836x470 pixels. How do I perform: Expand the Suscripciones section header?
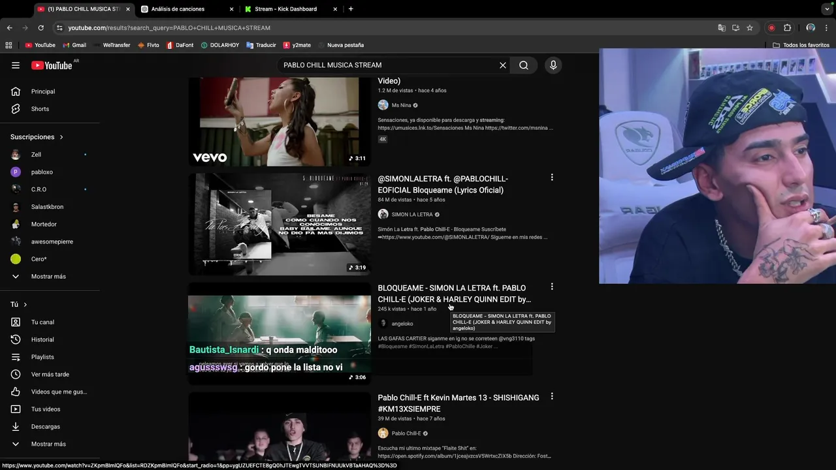pyautogui.click(x=37, y=137)
